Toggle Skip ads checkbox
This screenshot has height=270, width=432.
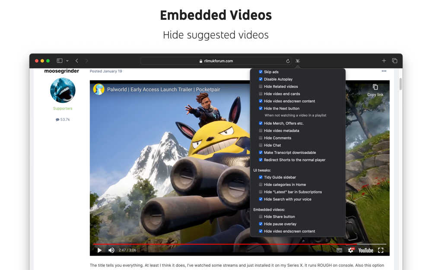pos(260,72)
